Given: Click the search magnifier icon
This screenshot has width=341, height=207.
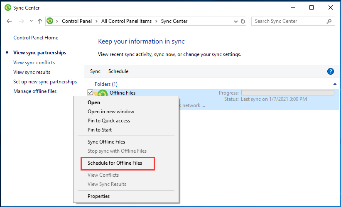Looking at the screenshot, I should tap(329, 21).
